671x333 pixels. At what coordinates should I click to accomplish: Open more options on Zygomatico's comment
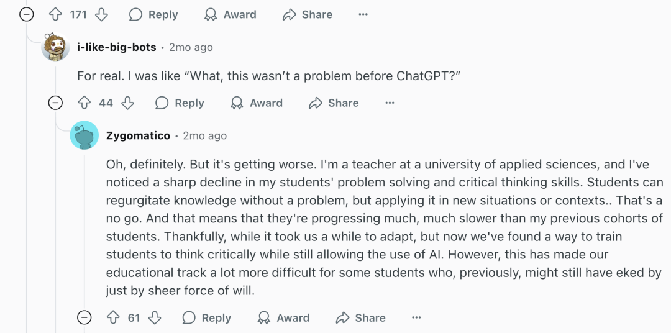[x=416, y=318]
